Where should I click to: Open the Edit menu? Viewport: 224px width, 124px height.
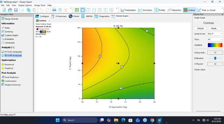(x=8, y=5)
